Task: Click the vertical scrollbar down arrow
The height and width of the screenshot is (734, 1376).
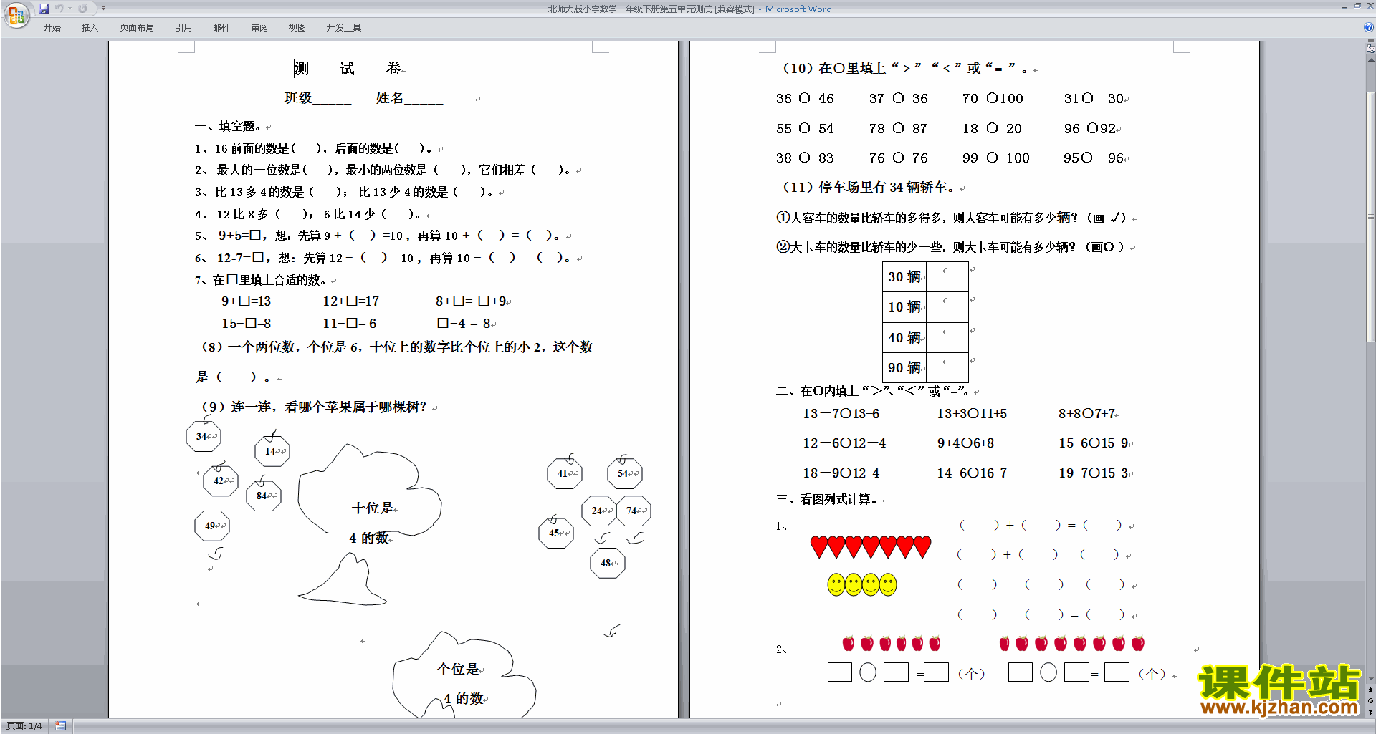Action: pyautogui.click(x=1371, y=678)
